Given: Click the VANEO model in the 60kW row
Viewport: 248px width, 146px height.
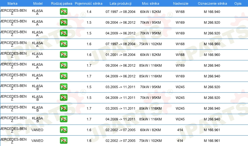Looking at the screenshot, I should (x=37, y=130).
